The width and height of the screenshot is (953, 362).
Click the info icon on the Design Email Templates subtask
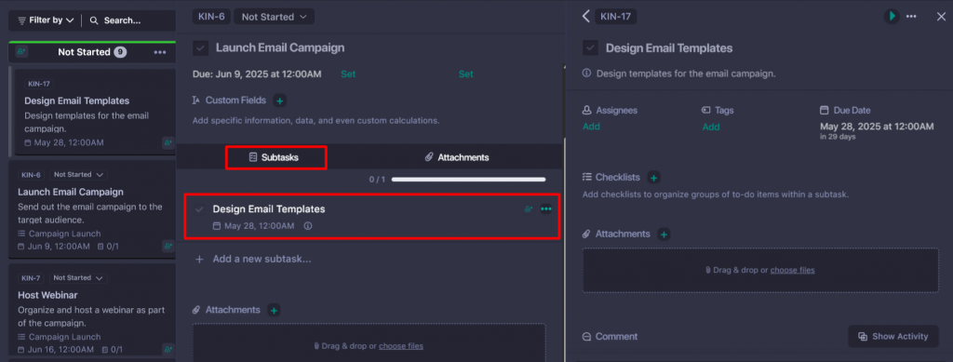coord(307,226)
